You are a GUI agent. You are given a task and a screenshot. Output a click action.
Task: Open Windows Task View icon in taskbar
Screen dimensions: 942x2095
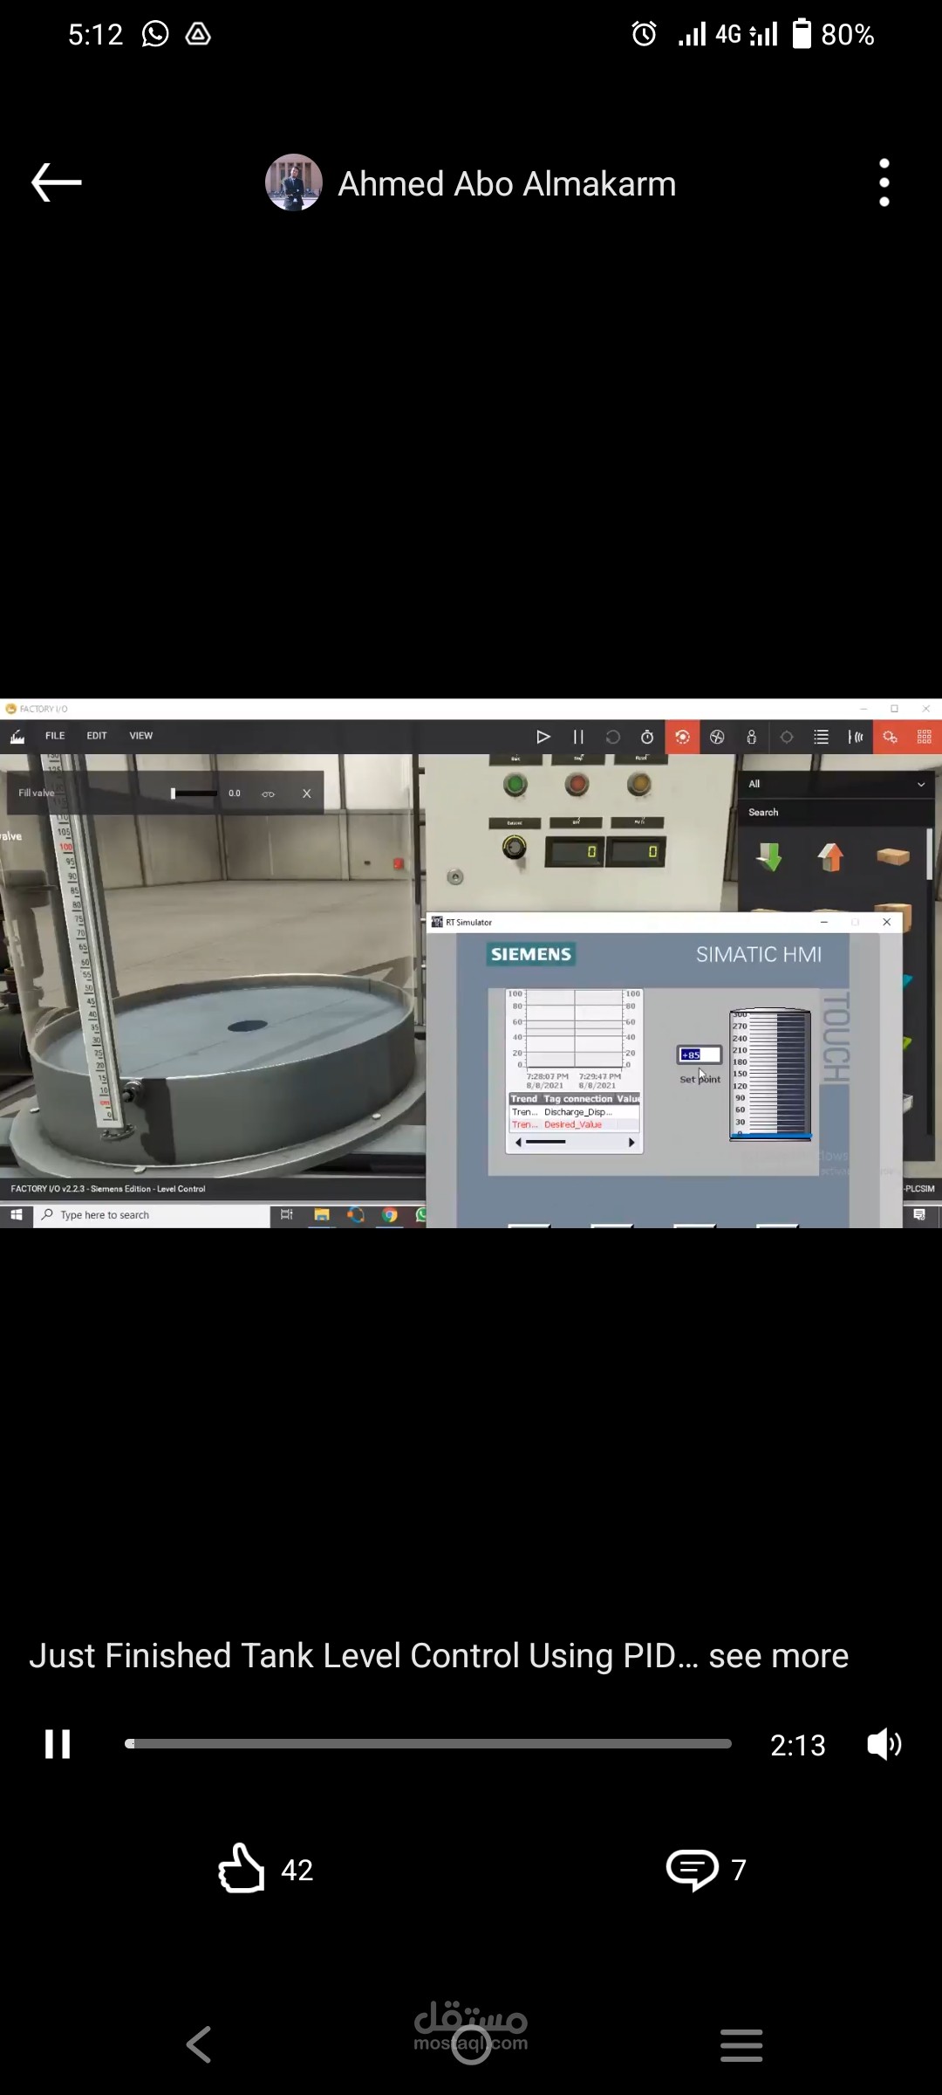pyautogui.click(x=287, y=1214)
